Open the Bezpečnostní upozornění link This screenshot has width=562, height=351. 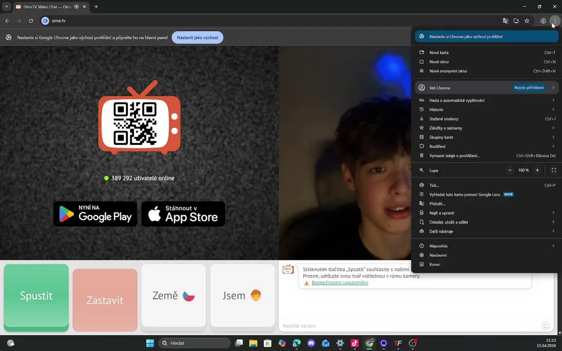(340, 283)
